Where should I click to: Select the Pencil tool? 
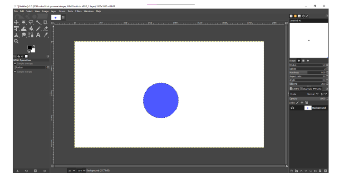(39, 29)
